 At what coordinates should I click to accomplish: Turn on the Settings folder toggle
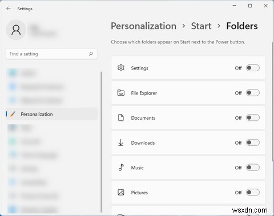(x=253, y=68)
